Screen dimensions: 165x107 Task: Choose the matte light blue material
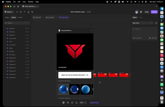coord(86,89)
